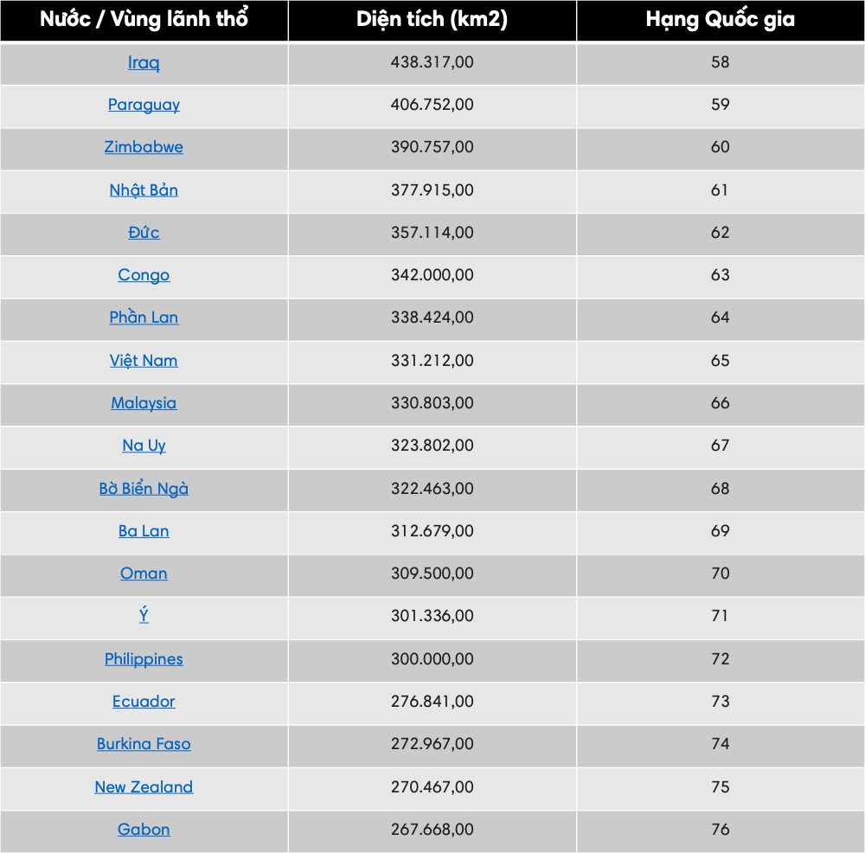Open the Ba Lan link

click(x=144, y=531)
